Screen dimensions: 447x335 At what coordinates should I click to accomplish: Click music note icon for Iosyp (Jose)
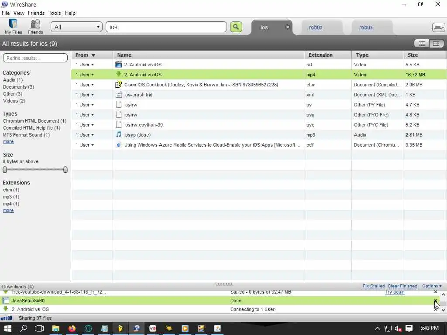pos(119,134)
